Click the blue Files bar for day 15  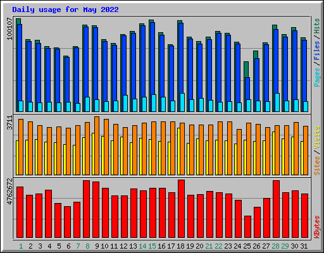(153, 58)
